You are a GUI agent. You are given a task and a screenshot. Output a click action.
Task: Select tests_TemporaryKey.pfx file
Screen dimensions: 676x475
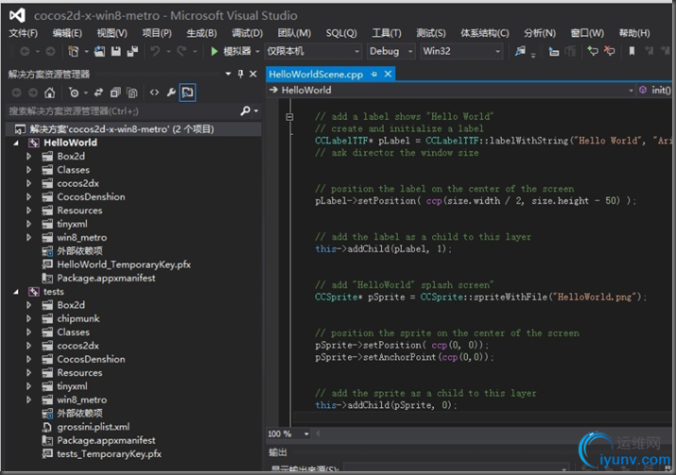click(x=109, y=454)
